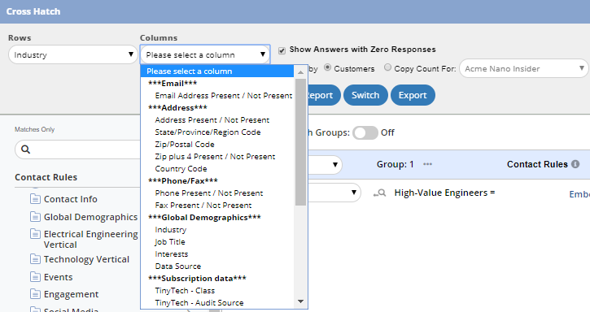
Task: Click the search icon next to High-Value Engineers
Action: pos(380,193)
